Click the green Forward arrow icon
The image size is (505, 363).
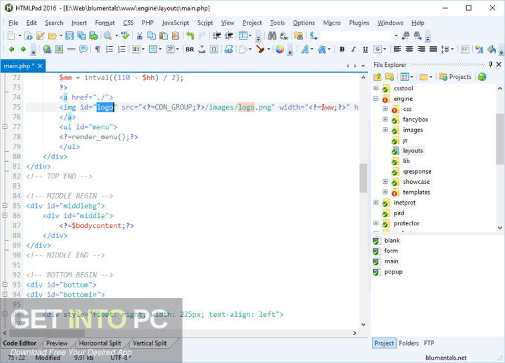tap(23, 49)
